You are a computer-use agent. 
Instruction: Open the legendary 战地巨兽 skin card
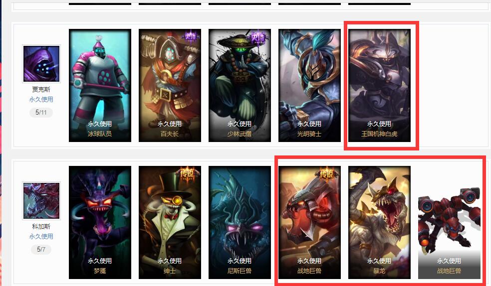pyautogui.click(x=309, y=222)
